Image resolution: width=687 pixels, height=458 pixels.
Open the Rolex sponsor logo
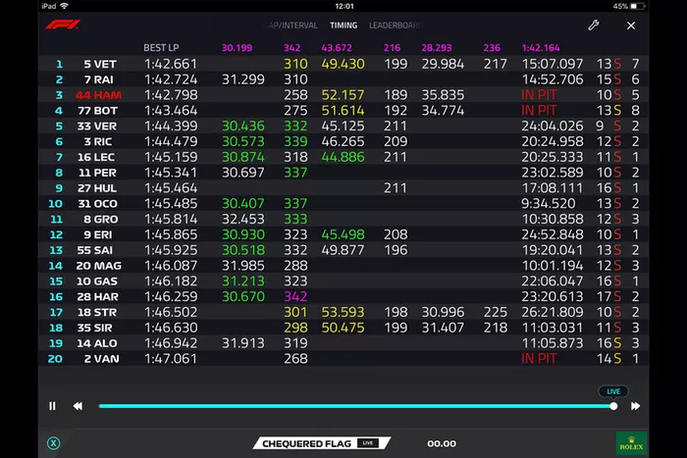click(631, 443)
